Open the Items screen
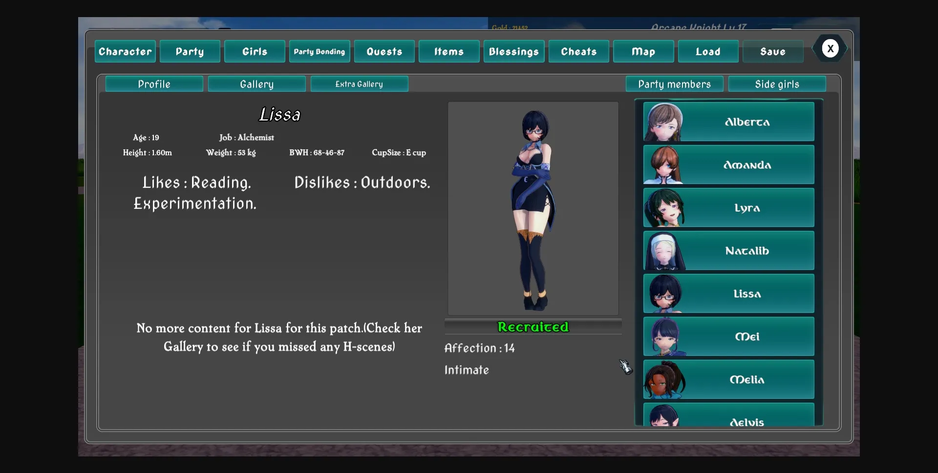Viewport: 938px width, 473px height. pos(448,51)
